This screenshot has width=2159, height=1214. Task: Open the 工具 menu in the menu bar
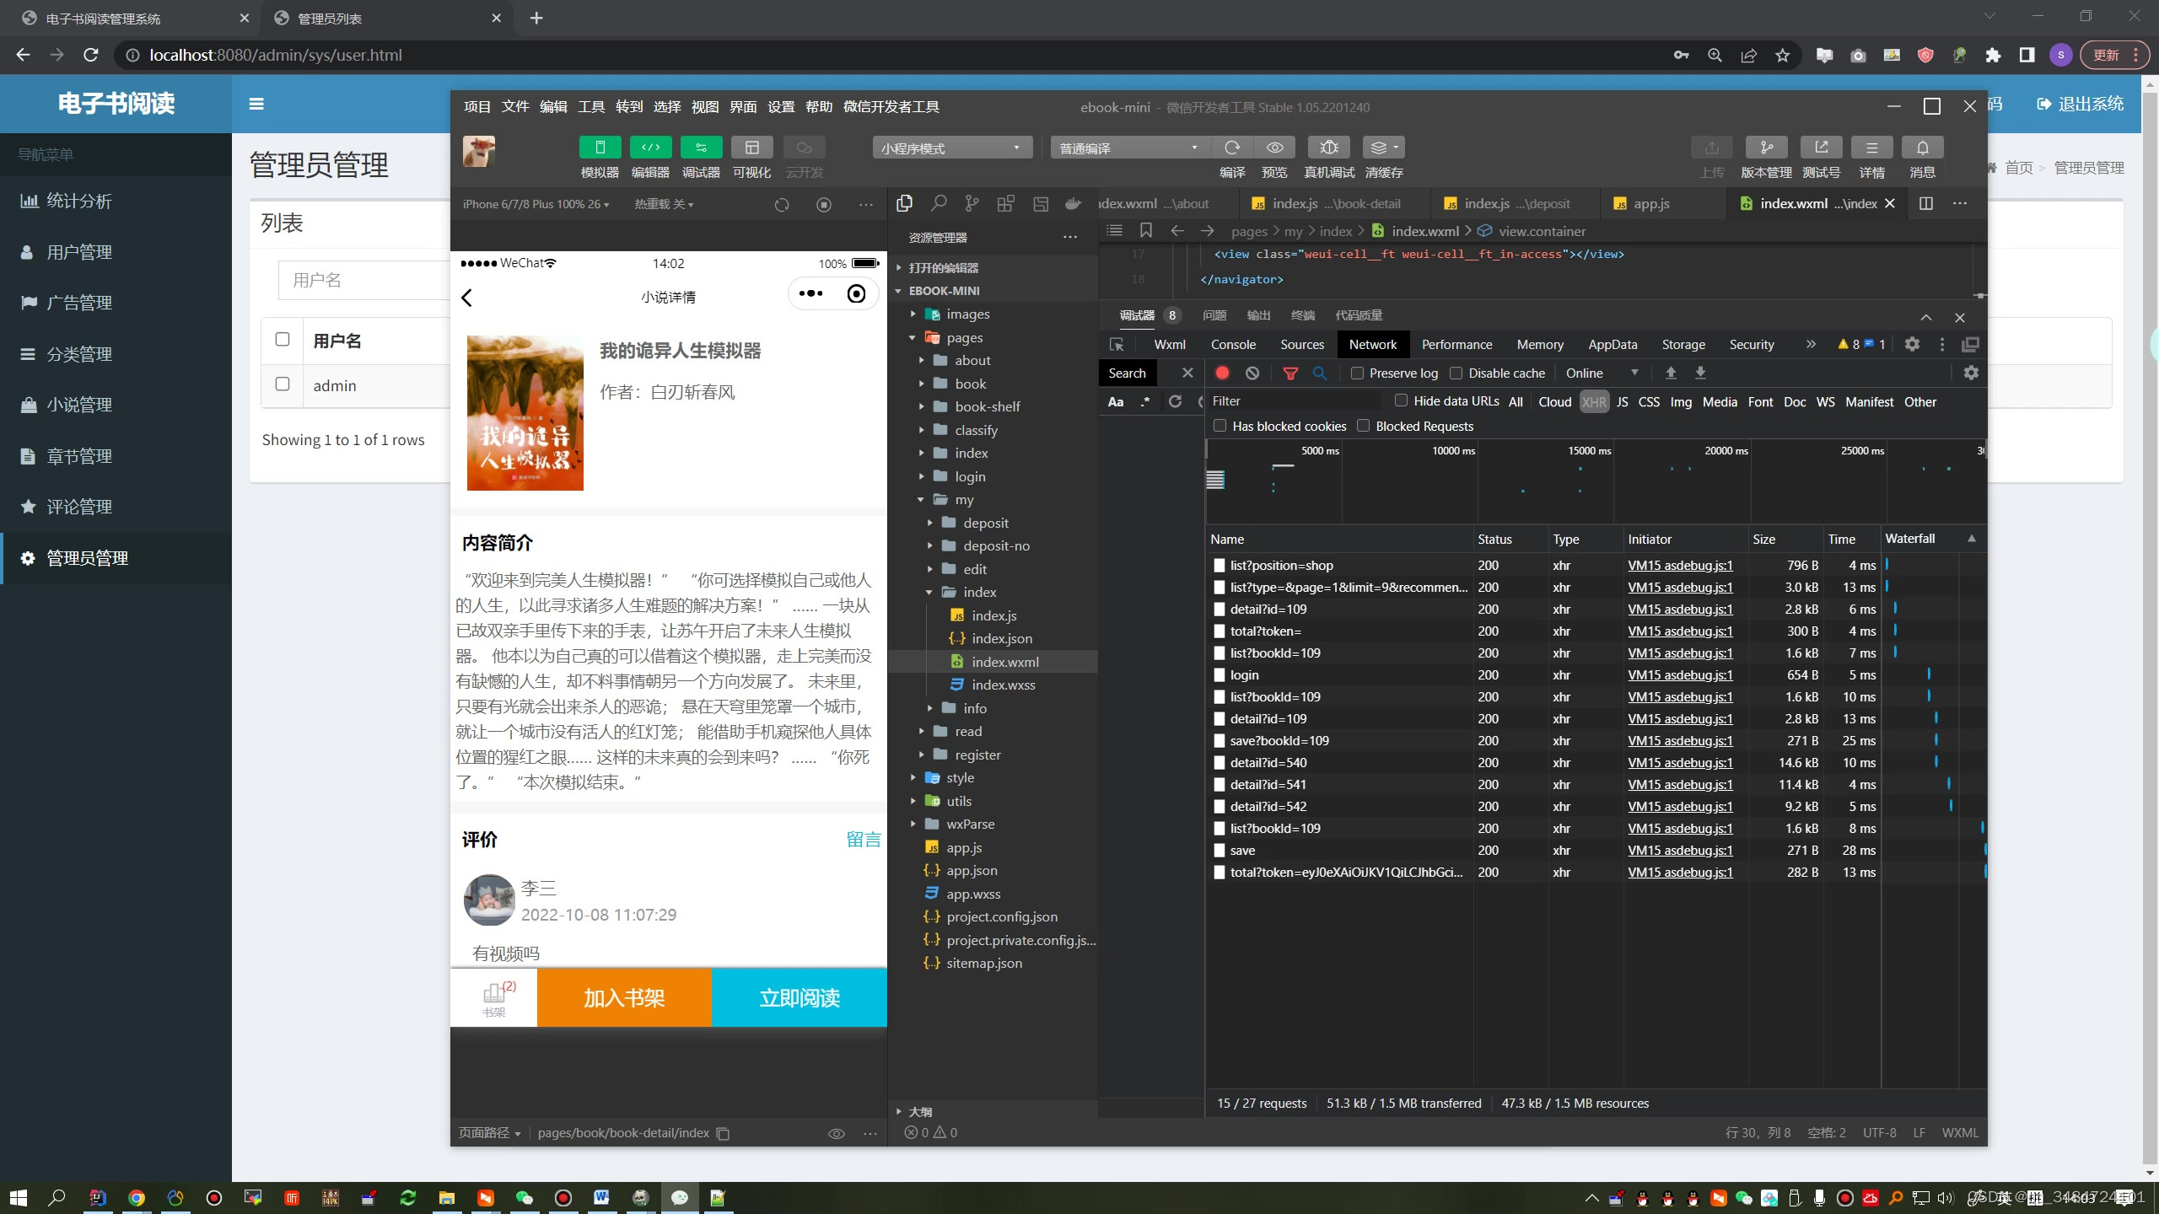click(590, 106)
